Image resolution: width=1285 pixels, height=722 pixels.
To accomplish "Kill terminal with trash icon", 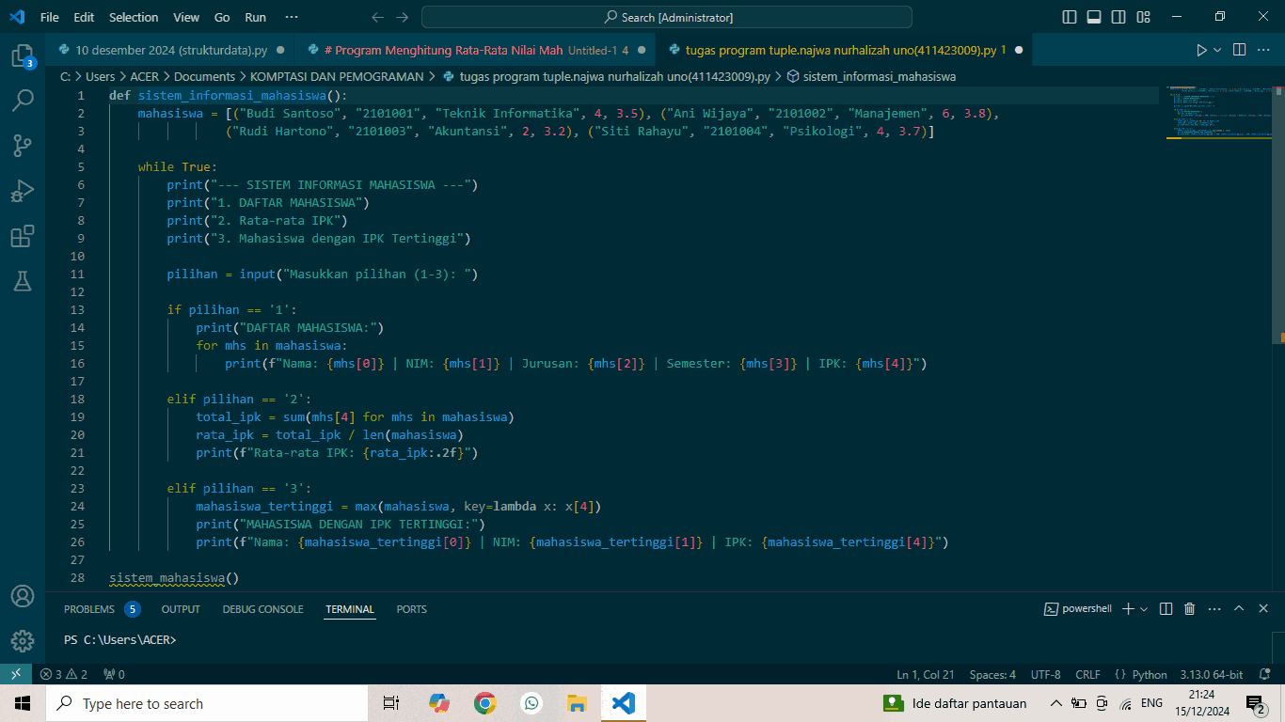I will click(x=1189, y=608).
